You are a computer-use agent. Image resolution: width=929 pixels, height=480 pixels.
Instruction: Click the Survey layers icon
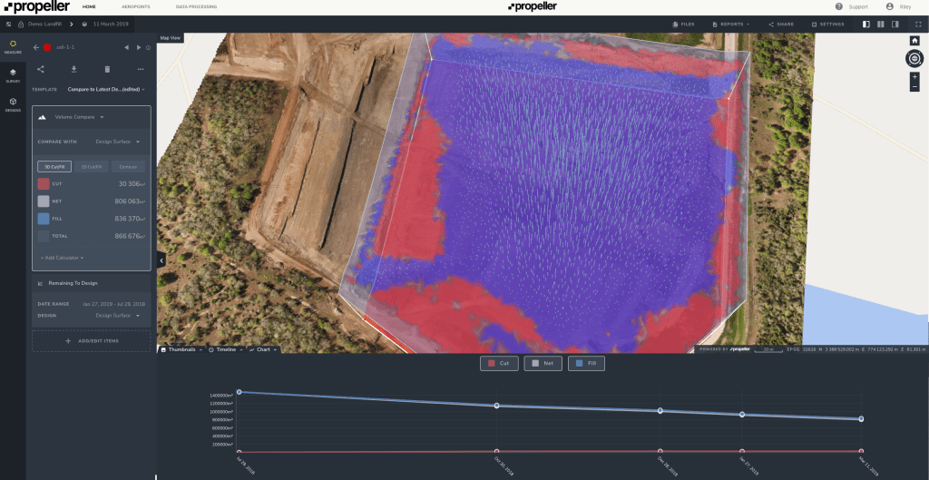(x=13, y=74)
